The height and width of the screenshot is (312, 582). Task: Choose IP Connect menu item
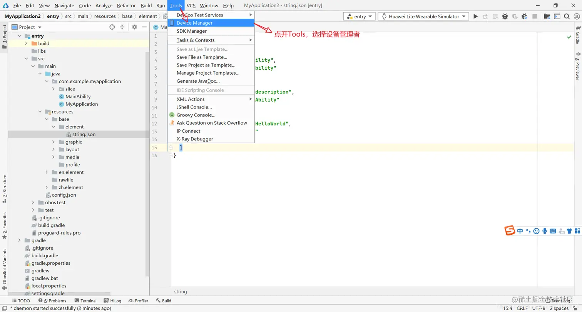[211, 131]
